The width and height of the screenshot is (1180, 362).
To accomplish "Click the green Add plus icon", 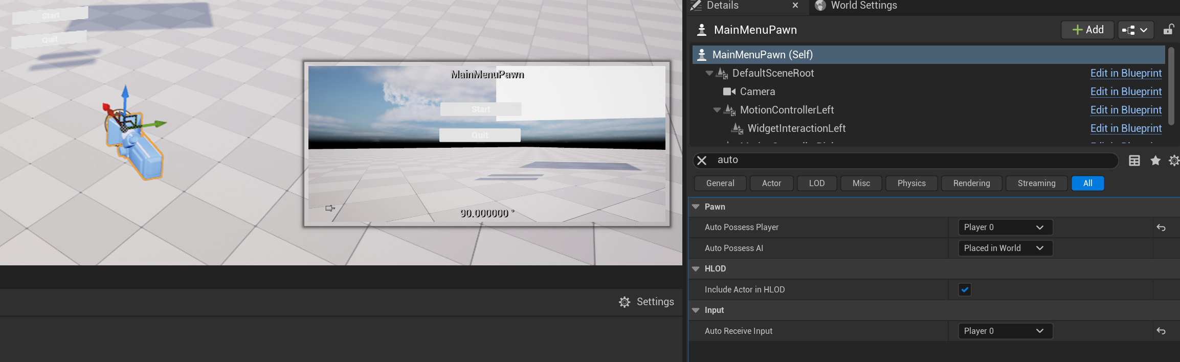I will (x=1077, y=30).
